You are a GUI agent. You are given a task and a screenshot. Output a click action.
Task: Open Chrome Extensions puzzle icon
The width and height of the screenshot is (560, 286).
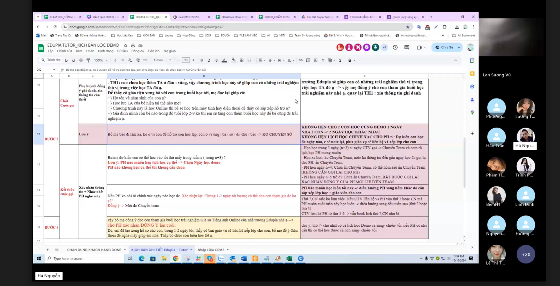(444, 27)
